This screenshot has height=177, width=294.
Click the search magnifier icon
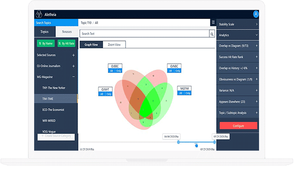pyautogui.click(x=212, y=34)
